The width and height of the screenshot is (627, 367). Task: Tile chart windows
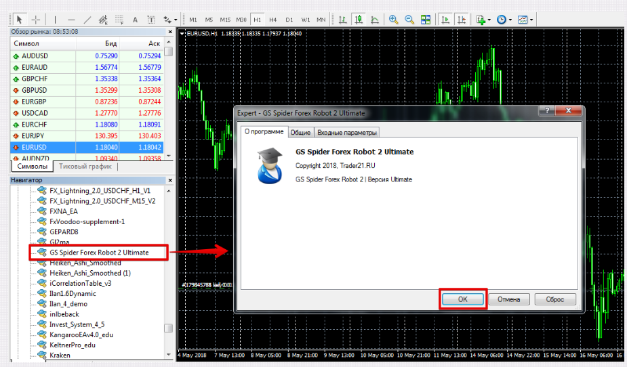tap(426, 20)
